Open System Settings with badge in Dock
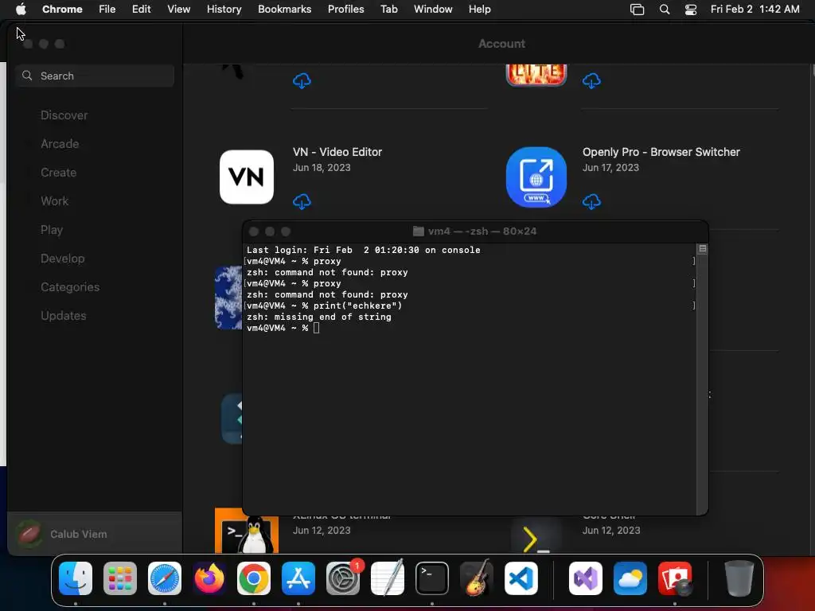Screen dimensions: 815x611 point(343,578)
